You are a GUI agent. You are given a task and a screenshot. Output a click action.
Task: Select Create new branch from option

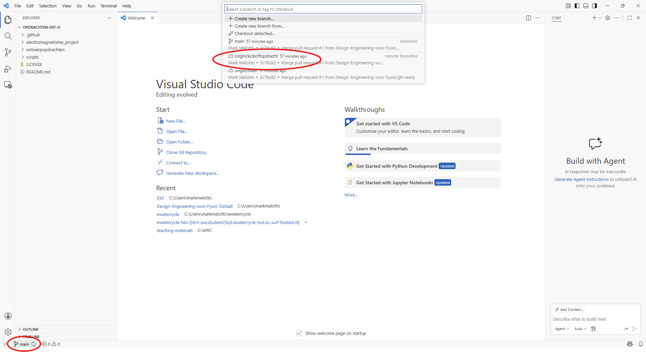323,26
